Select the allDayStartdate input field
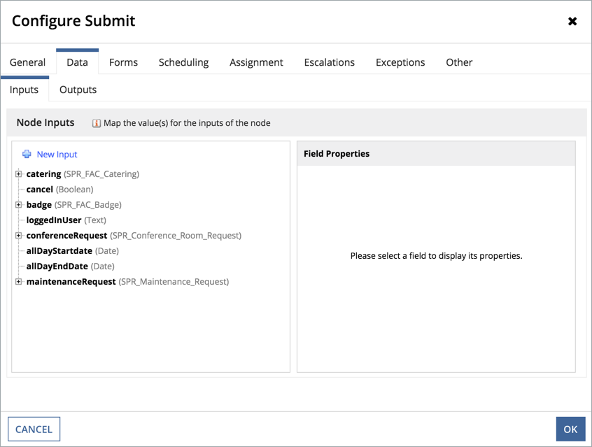 (x=59, y=251)
